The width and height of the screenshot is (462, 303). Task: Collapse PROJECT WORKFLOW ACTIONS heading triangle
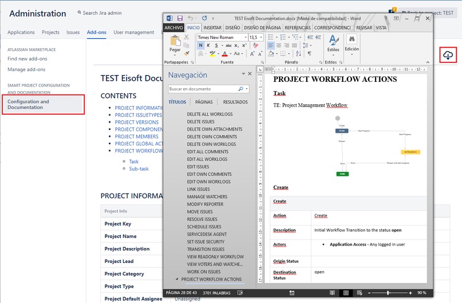coord(177,279)
